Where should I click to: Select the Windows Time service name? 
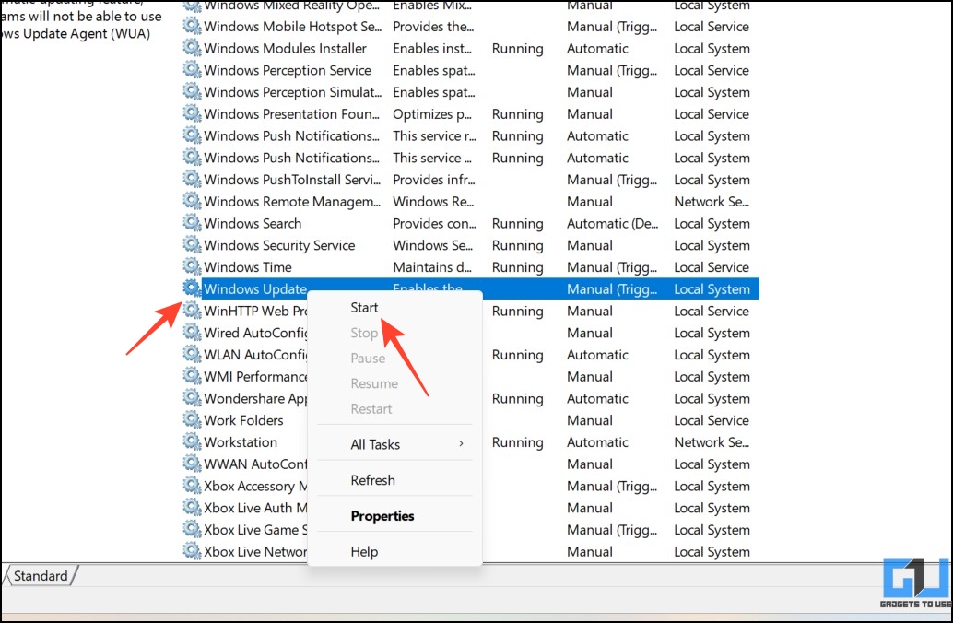(x=247, y=267)
